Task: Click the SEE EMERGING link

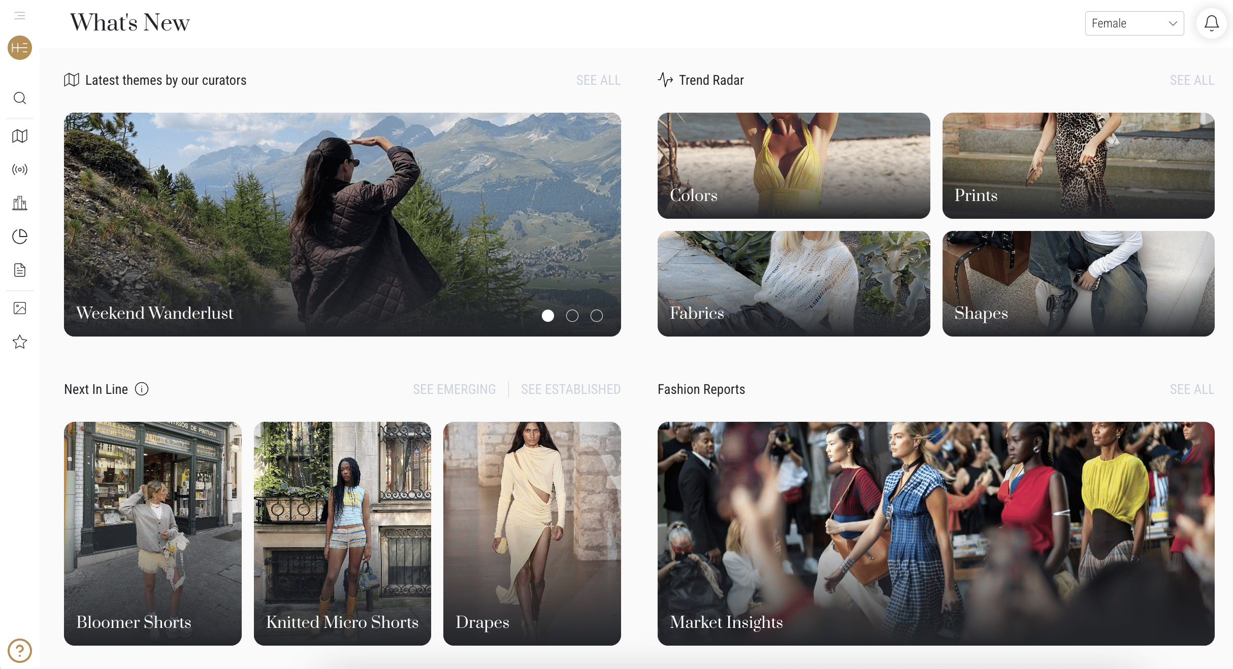Action: coord(454,389)
